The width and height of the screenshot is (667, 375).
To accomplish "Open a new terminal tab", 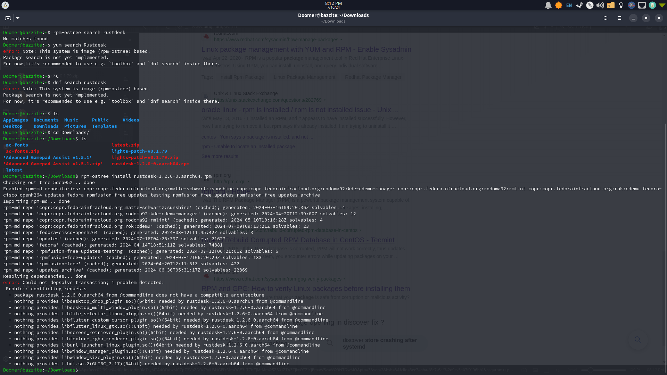I will coord(8,18).
